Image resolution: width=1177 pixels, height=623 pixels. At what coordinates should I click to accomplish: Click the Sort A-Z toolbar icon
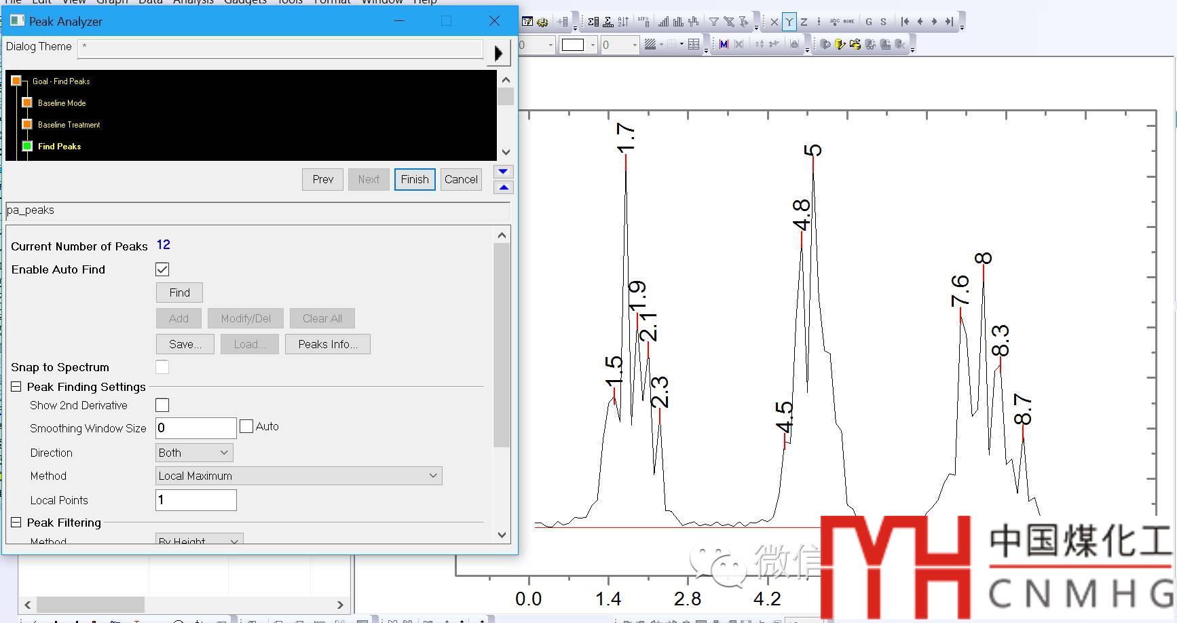pyautogui.click(x=623, y=22)
